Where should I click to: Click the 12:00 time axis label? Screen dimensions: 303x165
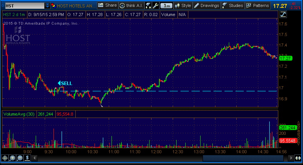(x=156, y=152)
